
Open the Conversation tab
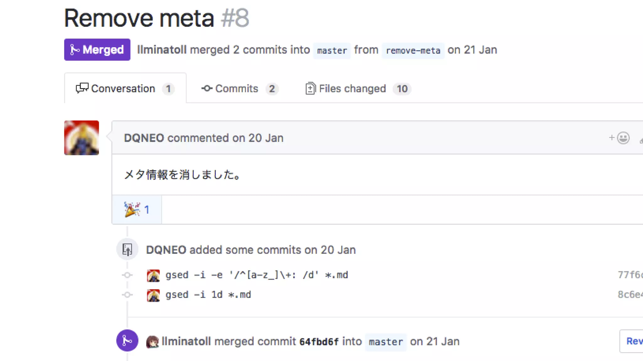pos(125,89)
